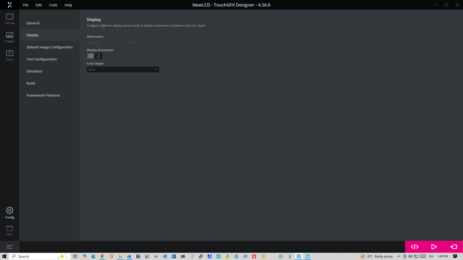Open the notification center icon
The width and height of the screenshot is (463, 260).
455,256
